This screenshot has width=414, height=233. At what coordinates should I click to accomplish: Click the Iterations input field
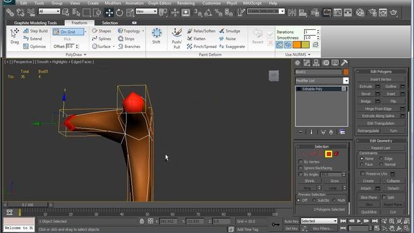coord(309,32)
